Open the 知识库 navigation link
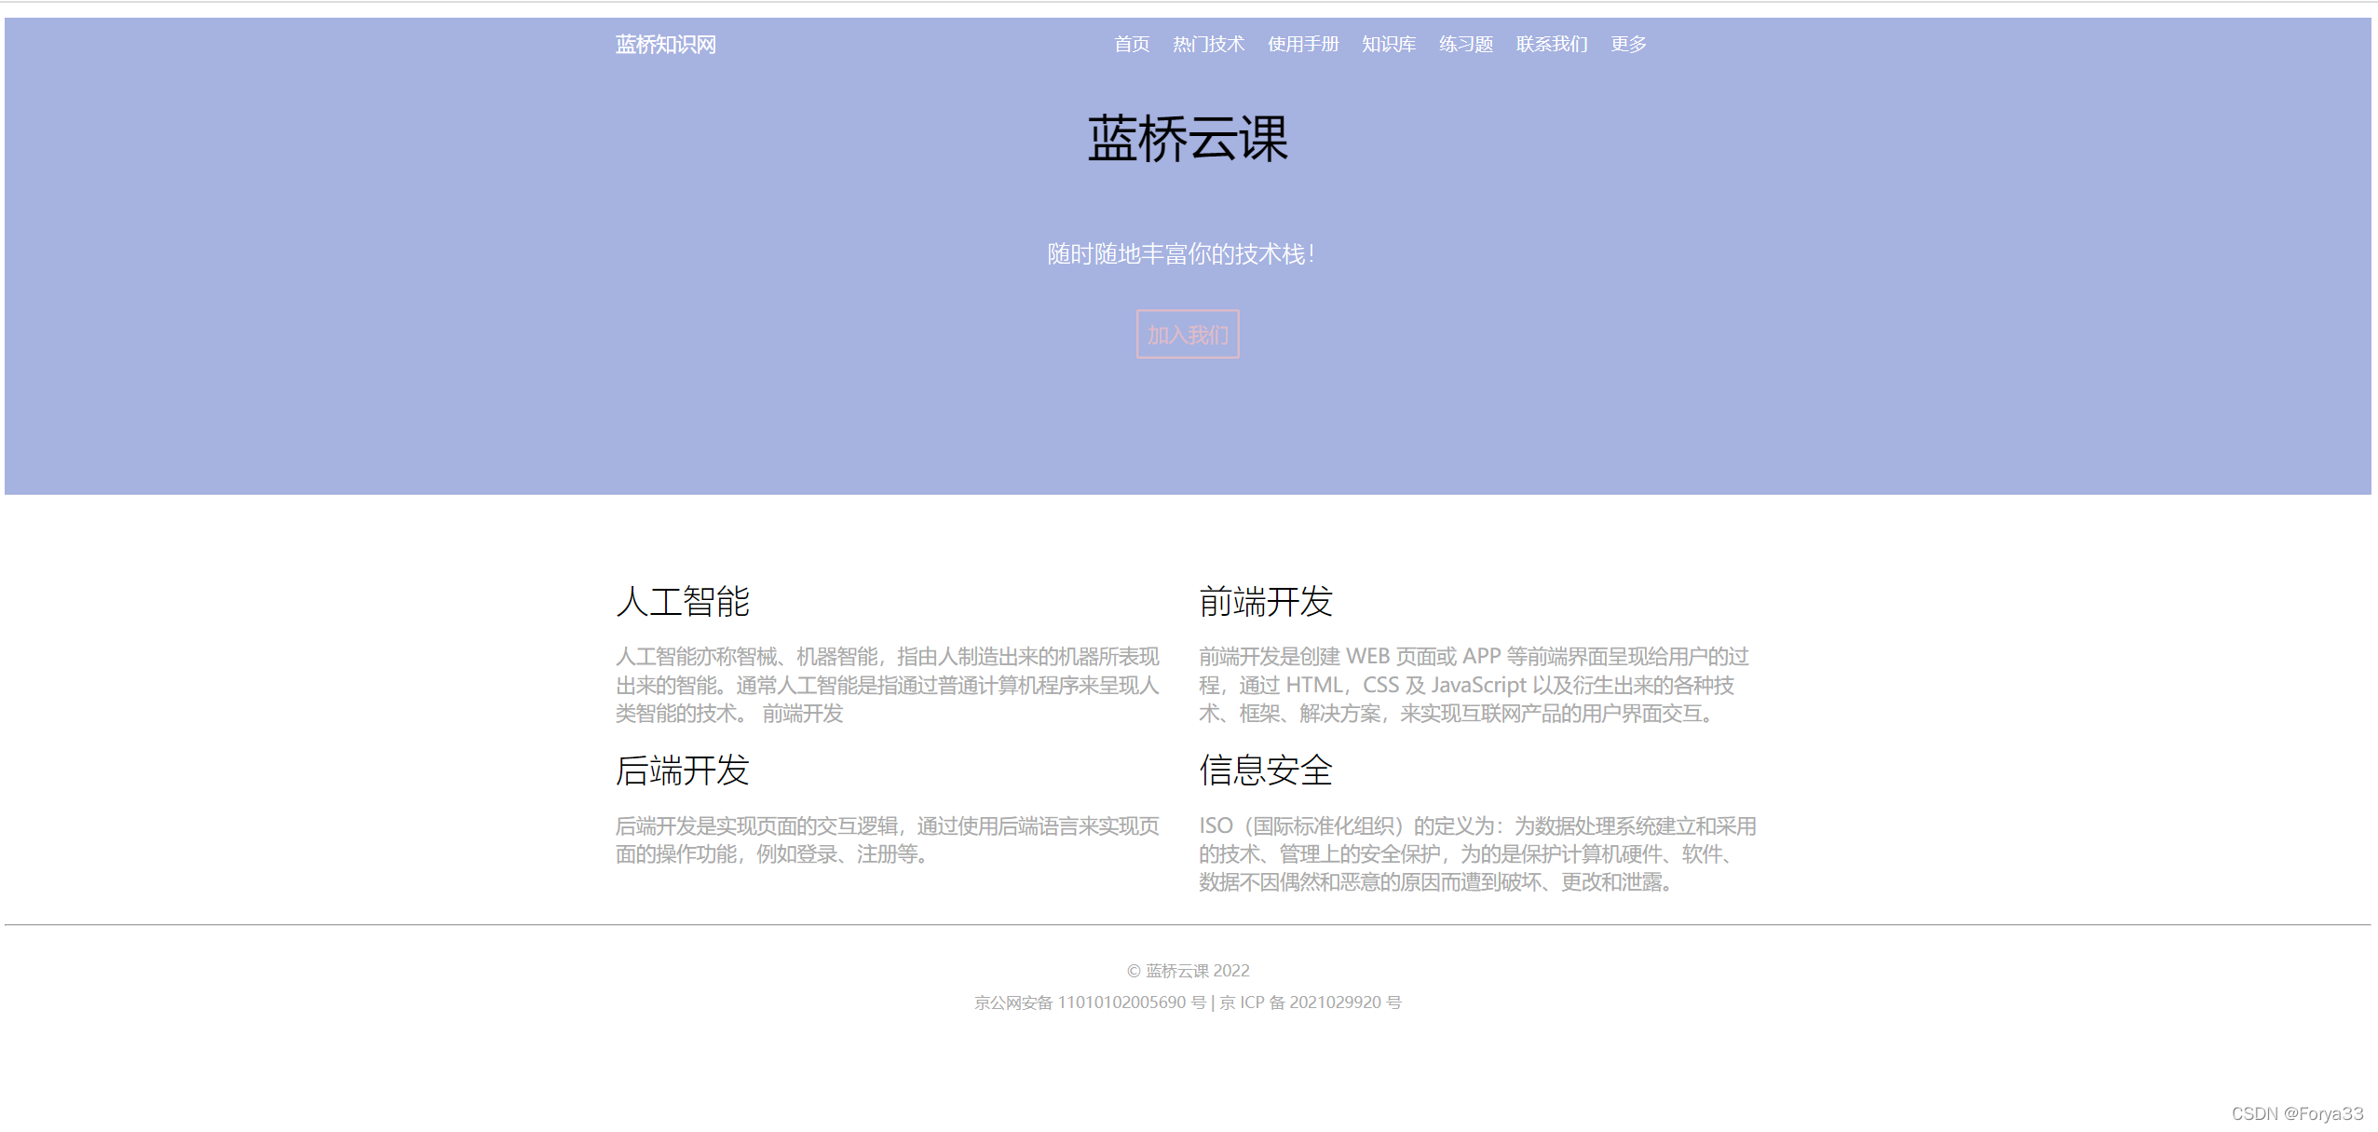Viewport: 2378px width, 1132px height. [1388, 45]
